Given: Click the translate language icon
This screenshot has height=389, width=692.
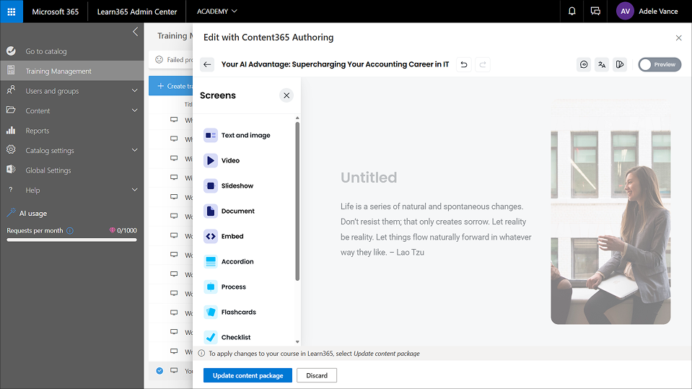Looking at the screenshot, I should point(602,64).
